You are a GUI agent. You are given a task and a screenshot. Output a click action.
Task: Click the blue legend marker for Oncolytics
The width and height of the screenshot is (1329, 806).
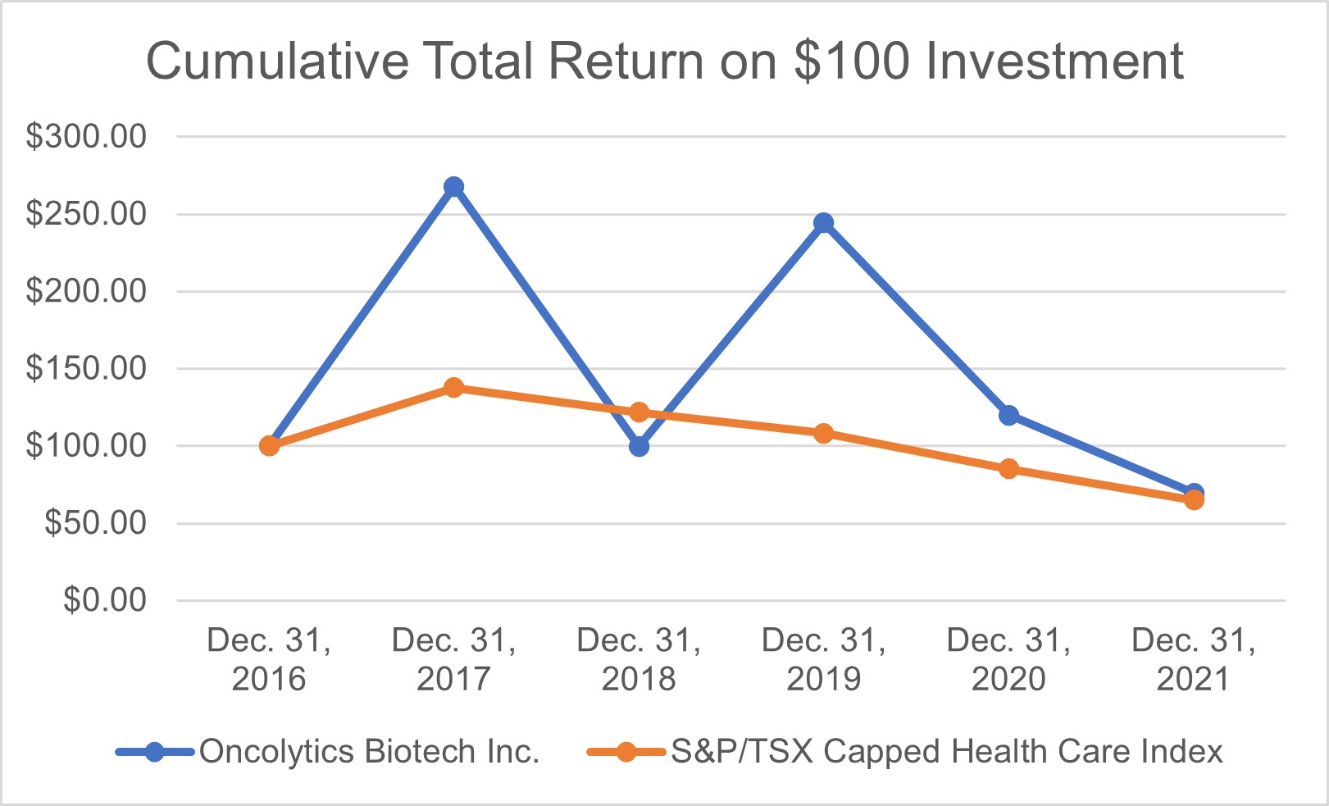pos(154,752)
